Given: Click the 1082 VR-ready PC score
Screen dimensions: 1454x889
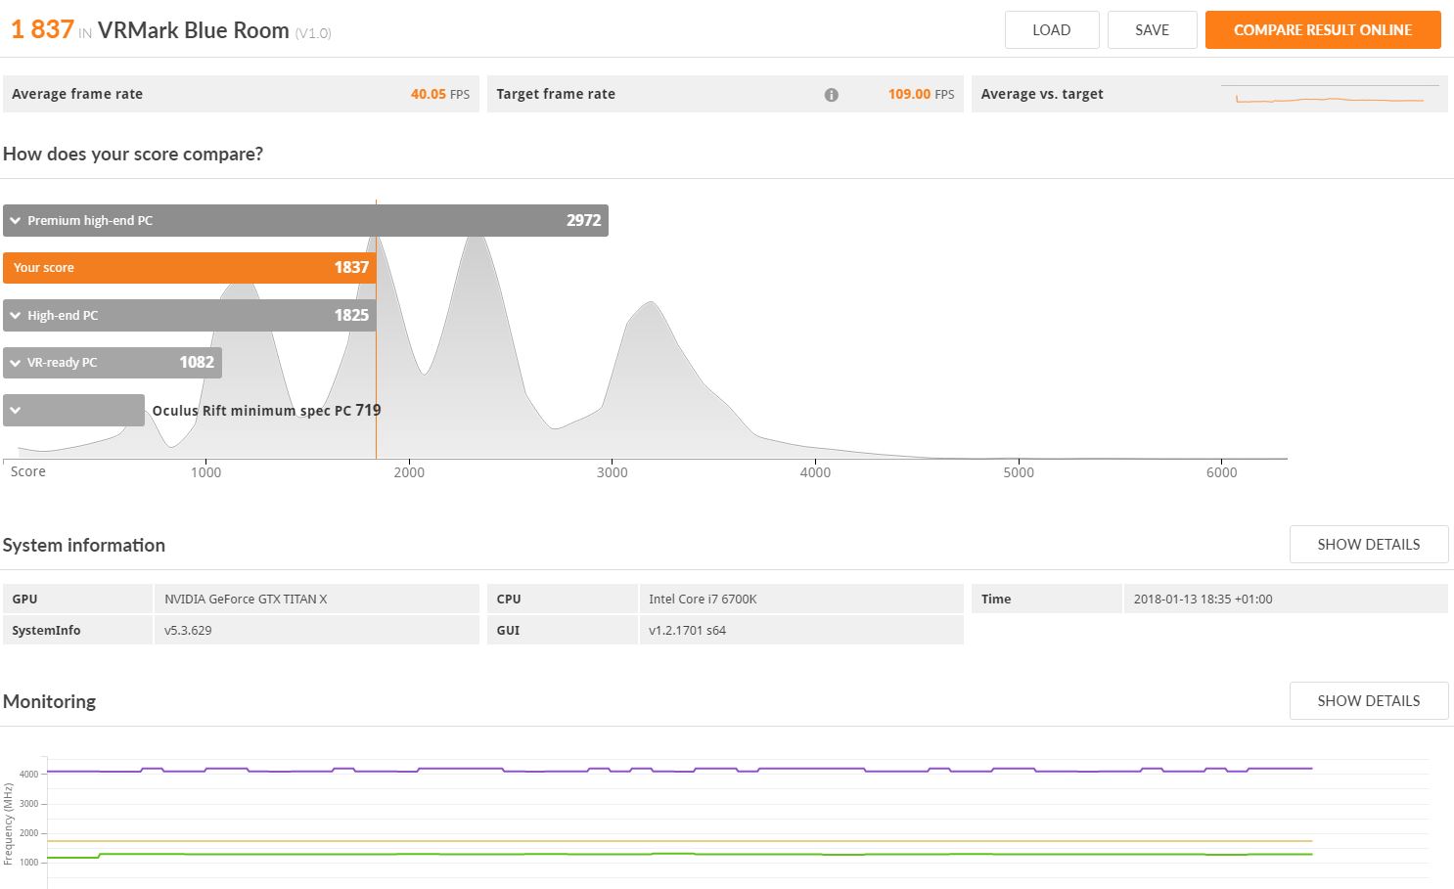Looking at the screenshot, I should point(197,363).
